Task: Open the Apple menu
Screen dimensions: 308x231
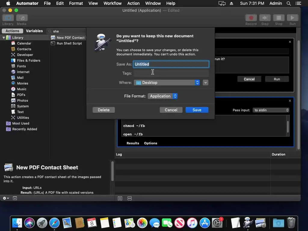Action: [x=8, y=3]
